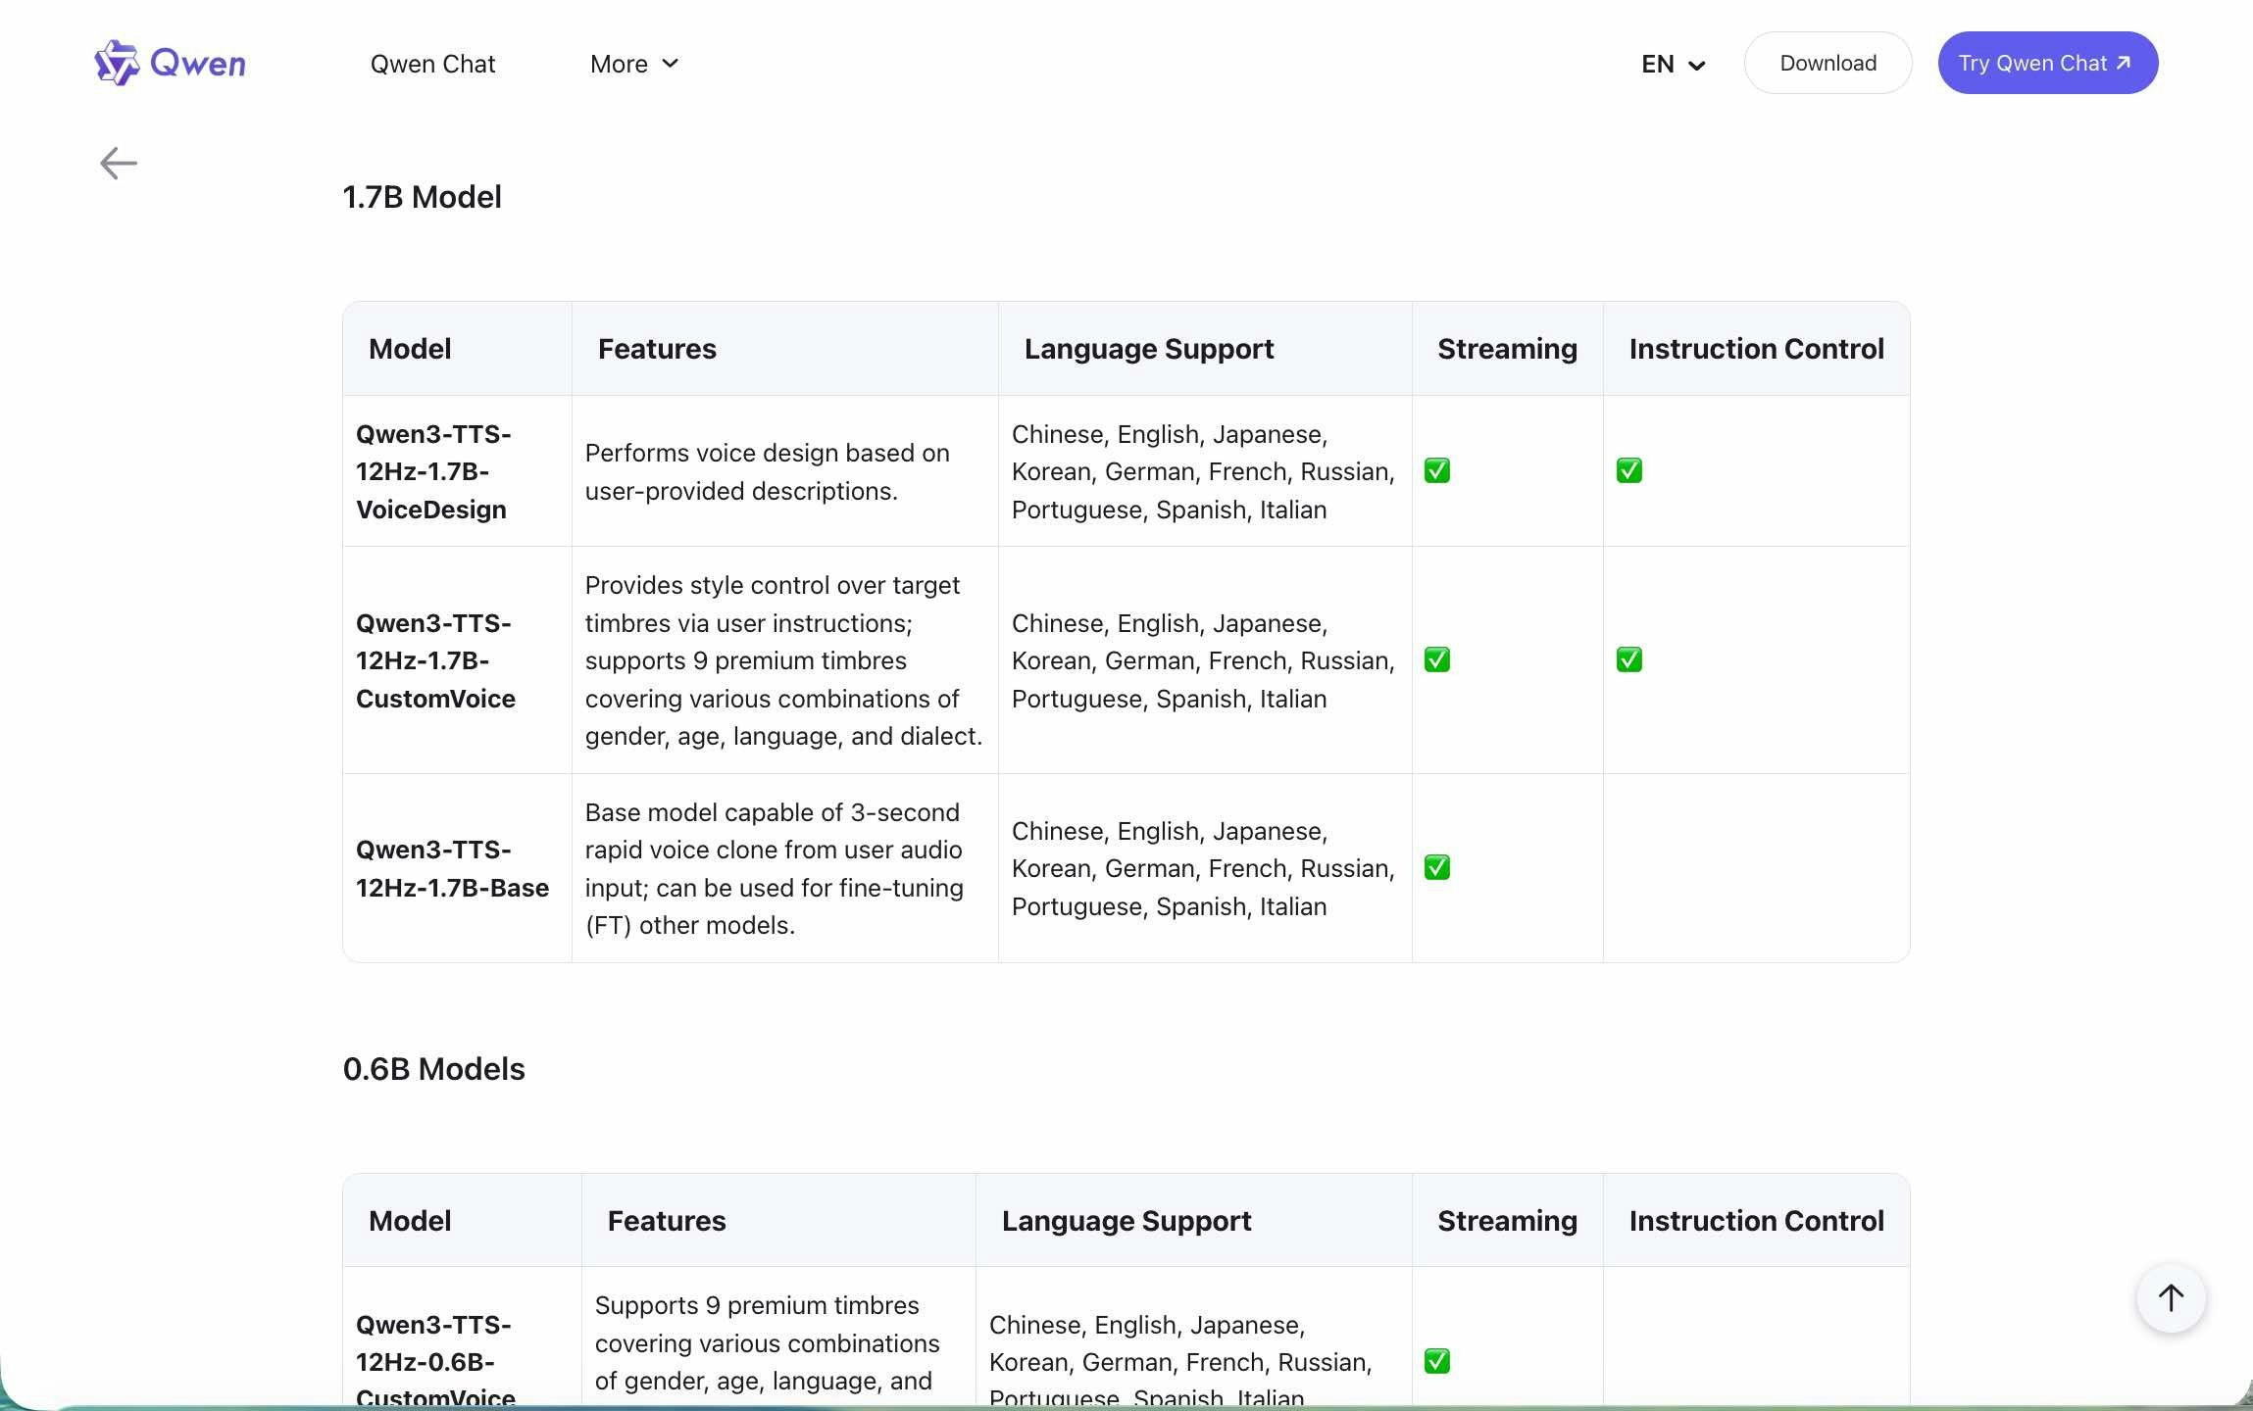Click Streaming header in 0.6B table
The height and width of the screenshot is (1411, 2253).
1507,1221
